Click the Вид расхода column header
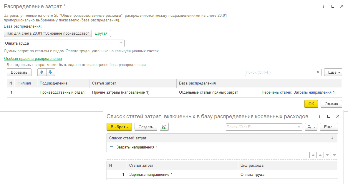This screenshot has width=348, height=184. 288,166
